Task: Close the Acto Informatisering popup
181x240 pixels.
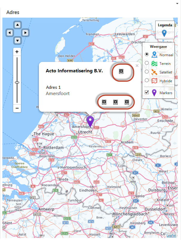Action: coord(137,66)
